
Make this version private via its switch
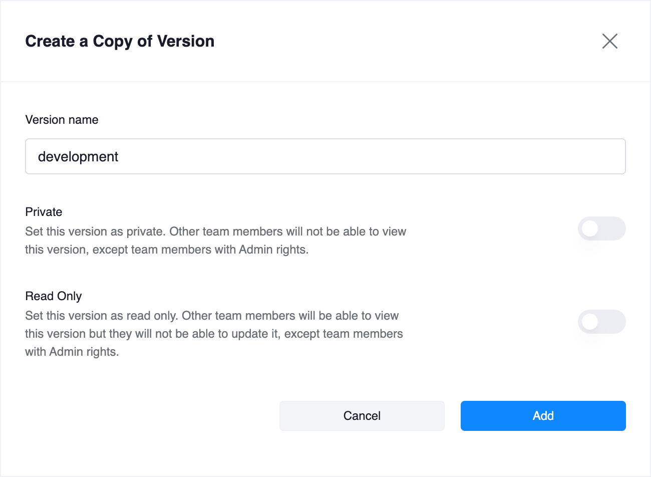point(601,229)
